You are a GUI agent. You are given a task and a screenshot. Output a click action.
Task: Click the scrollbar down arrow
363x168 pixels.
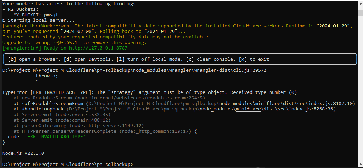coord(360,166)
